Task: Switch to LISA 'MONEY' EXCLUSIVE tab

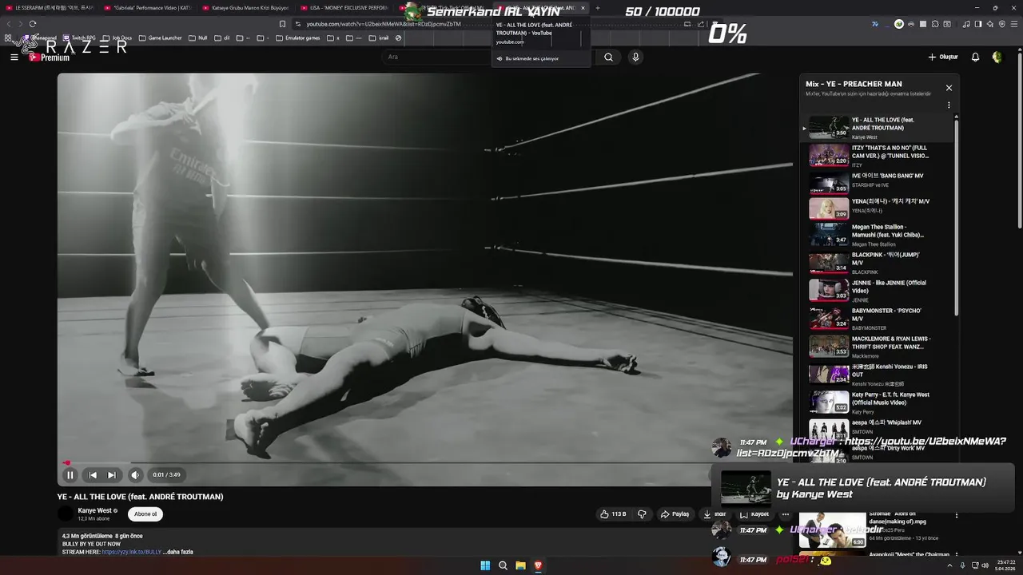Action: [x=343, y=8]
